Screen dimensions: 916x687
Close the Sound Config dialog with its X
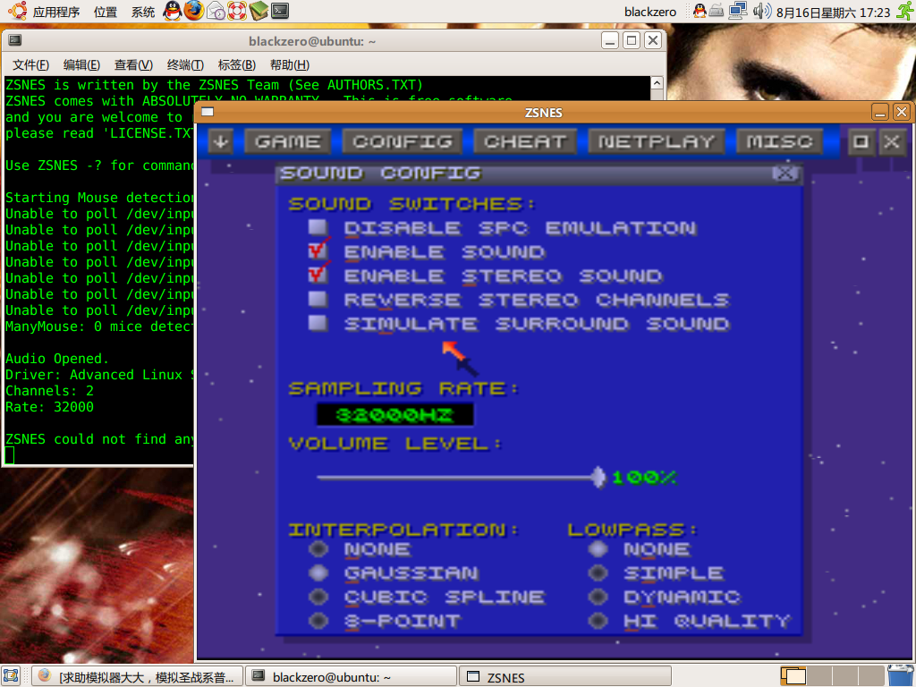click(x=785, y=174)
